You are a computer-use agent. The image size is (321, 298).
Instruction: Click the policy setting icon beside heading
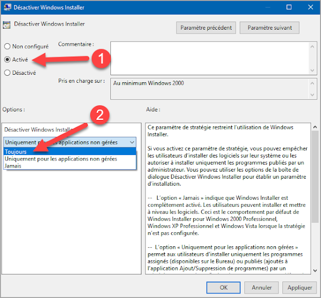click(x=7, y=25)
